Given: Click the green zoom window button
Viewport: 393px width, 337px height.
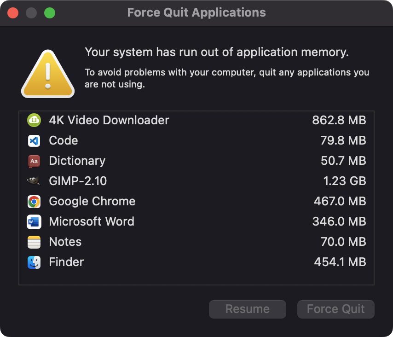Looking at the screenshot, I should pyautogui.click(x=50, y=13).
